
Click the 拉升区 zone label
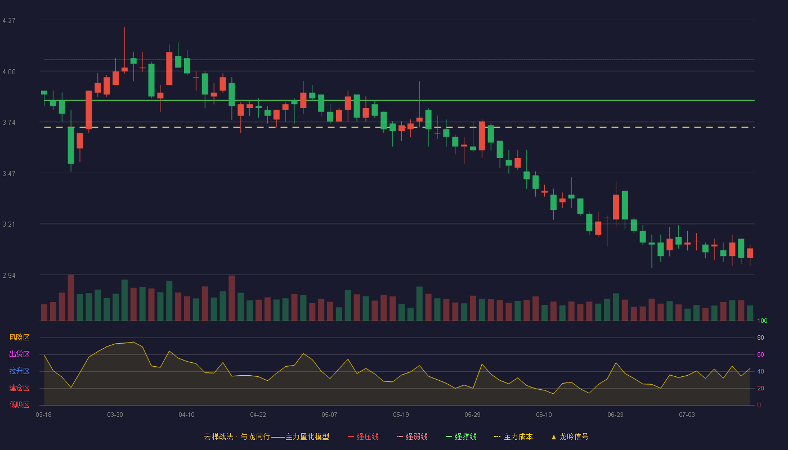click(x=19, y=371)
